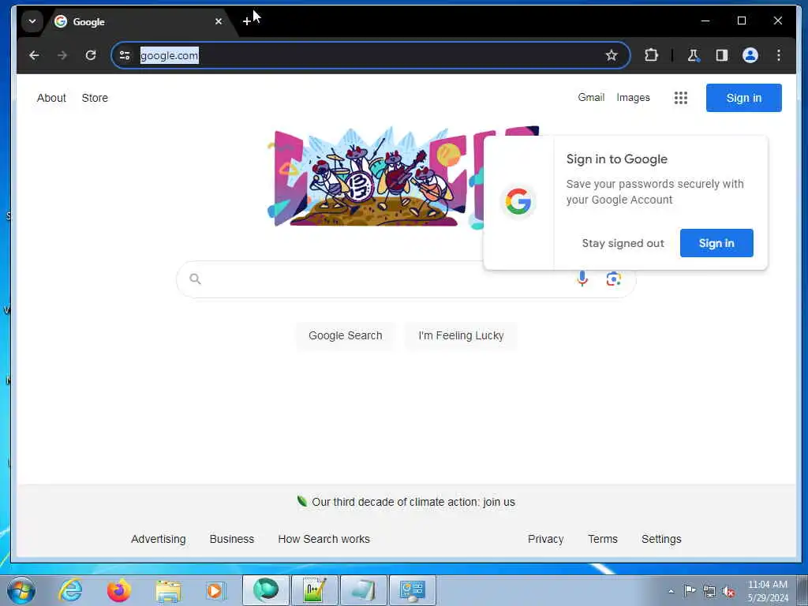Image resolution: width=808 pixels, height=606 pixels.
Task: Open the Advertising footer link
Action: point(158,539)
